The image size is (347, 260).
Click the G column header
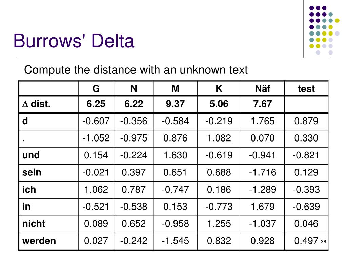96,89
